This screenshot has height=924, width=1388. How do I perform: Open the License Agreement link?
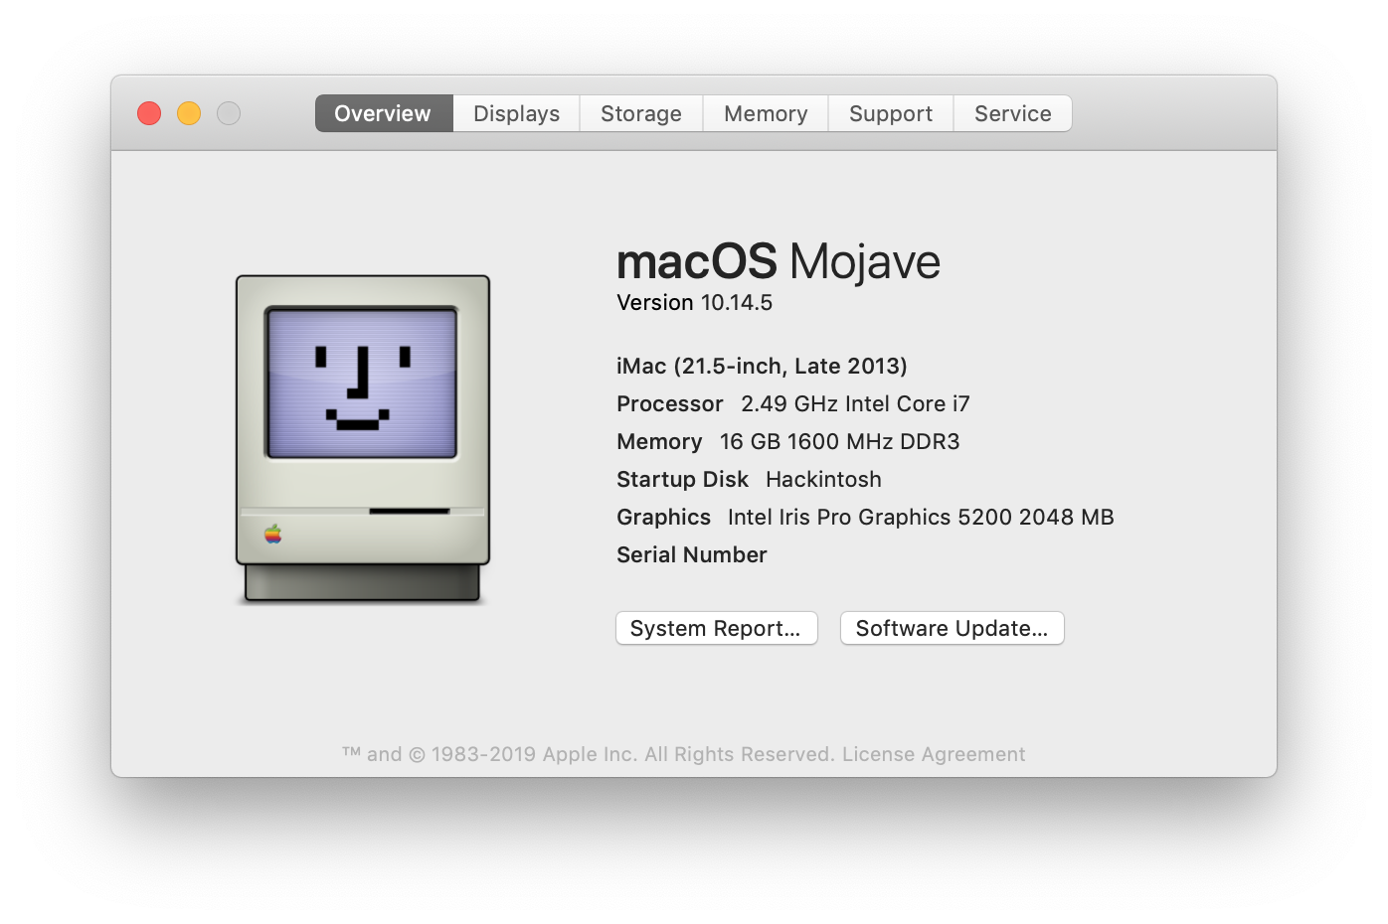(x=934, y=754)
